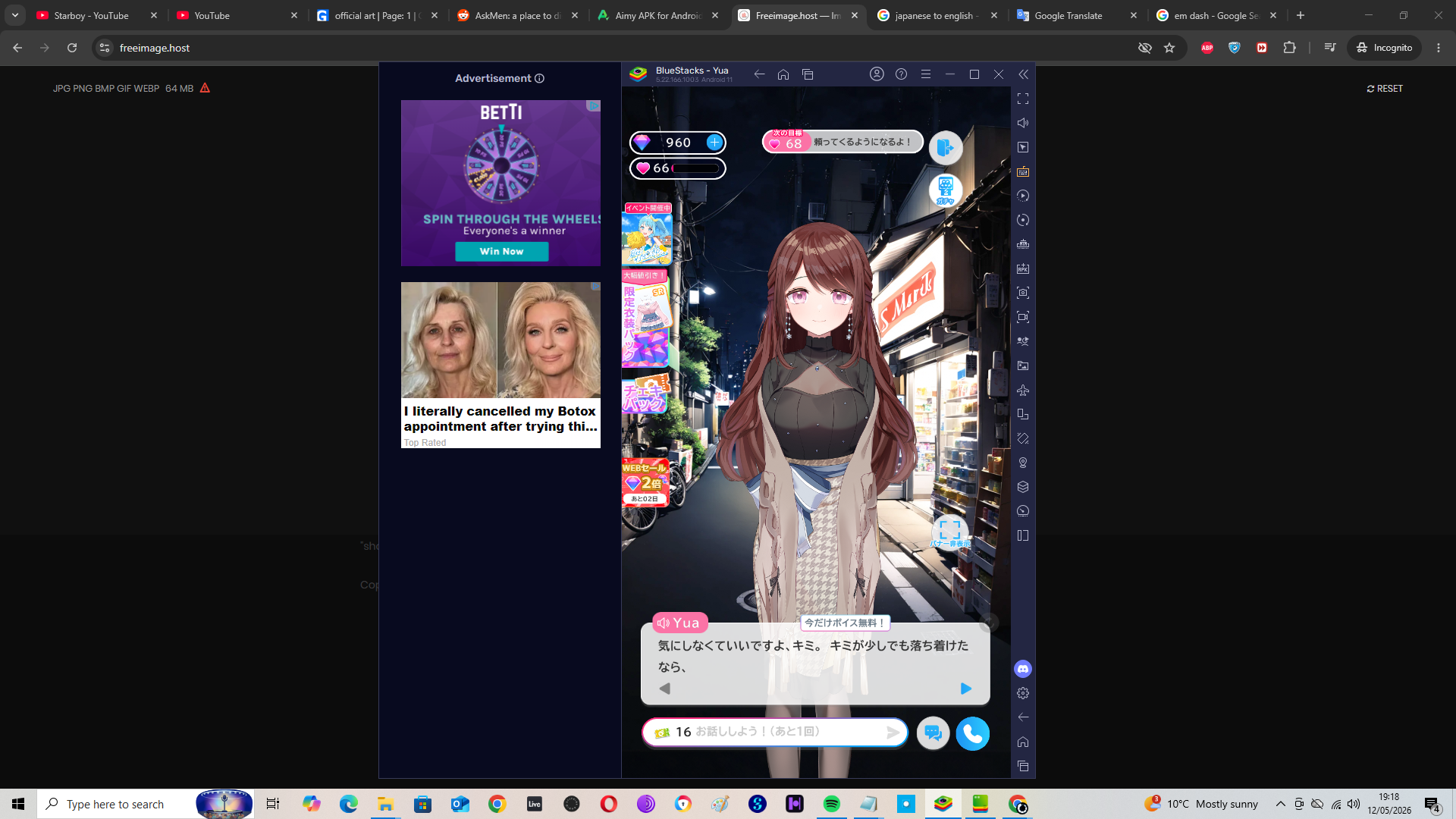This screenshot has height=819, width=1456.
Task: Open the chat log bubble icon
Action: pos(933,733)
